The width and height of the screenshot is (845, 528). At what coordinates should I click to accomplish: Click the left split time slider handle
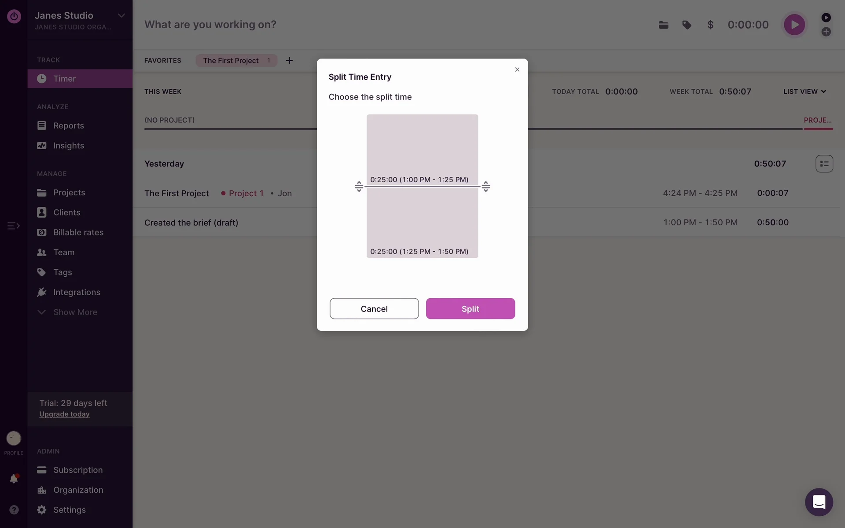click(x=359, y=187)
